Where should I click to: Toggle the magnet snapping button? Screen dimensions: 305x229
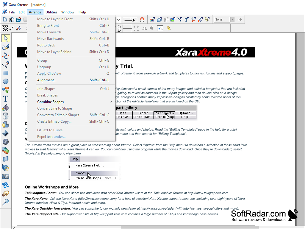click(x=142, y=19)
